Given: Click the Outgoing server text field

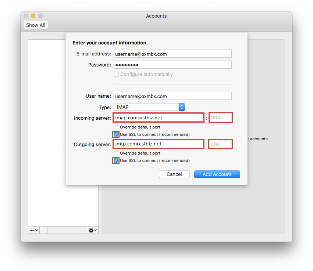Looking at the screenshot, I should click(x=158, y=144).
